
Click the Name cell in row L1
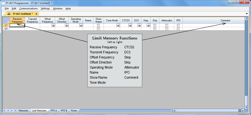88,25
